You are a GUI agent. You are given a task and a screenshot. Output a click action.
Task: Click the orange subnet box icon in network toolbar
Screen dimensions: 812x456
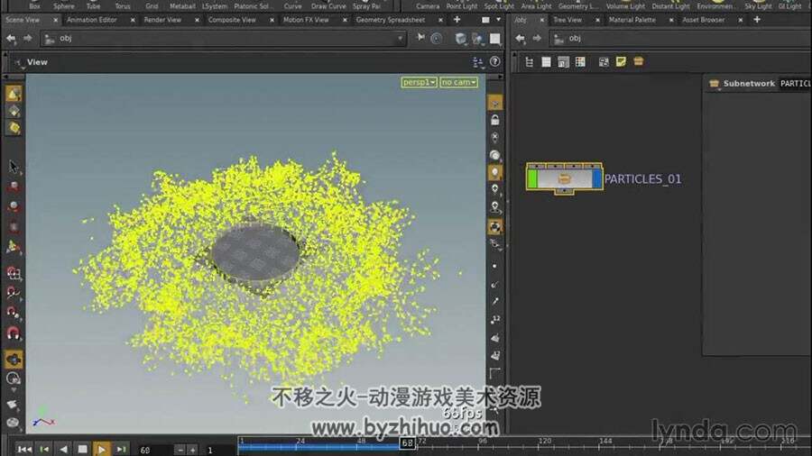pos(639,61)
